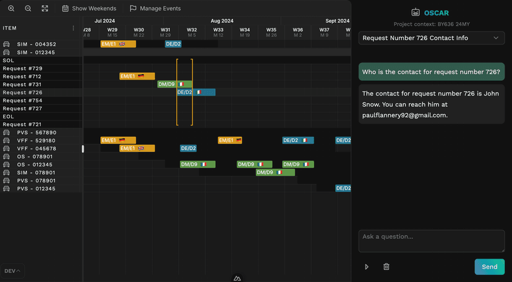Click the DM/D9 bar on SIM - 078901

(x=275, y=172)
